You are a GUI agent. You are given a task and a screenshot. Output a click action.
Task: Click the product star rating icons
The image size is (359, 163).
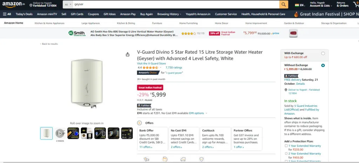click(x=150, y=68)
